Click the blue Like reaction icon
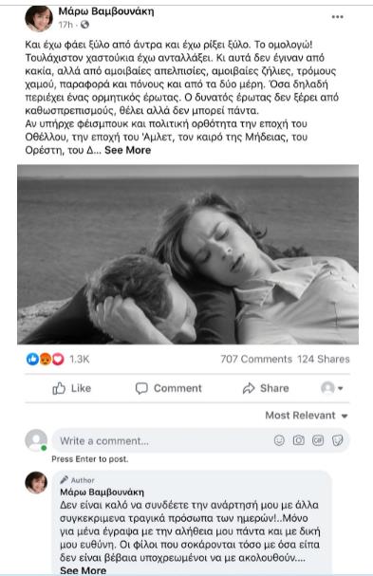Screen dimensions: 373x576 click(32, 359)
